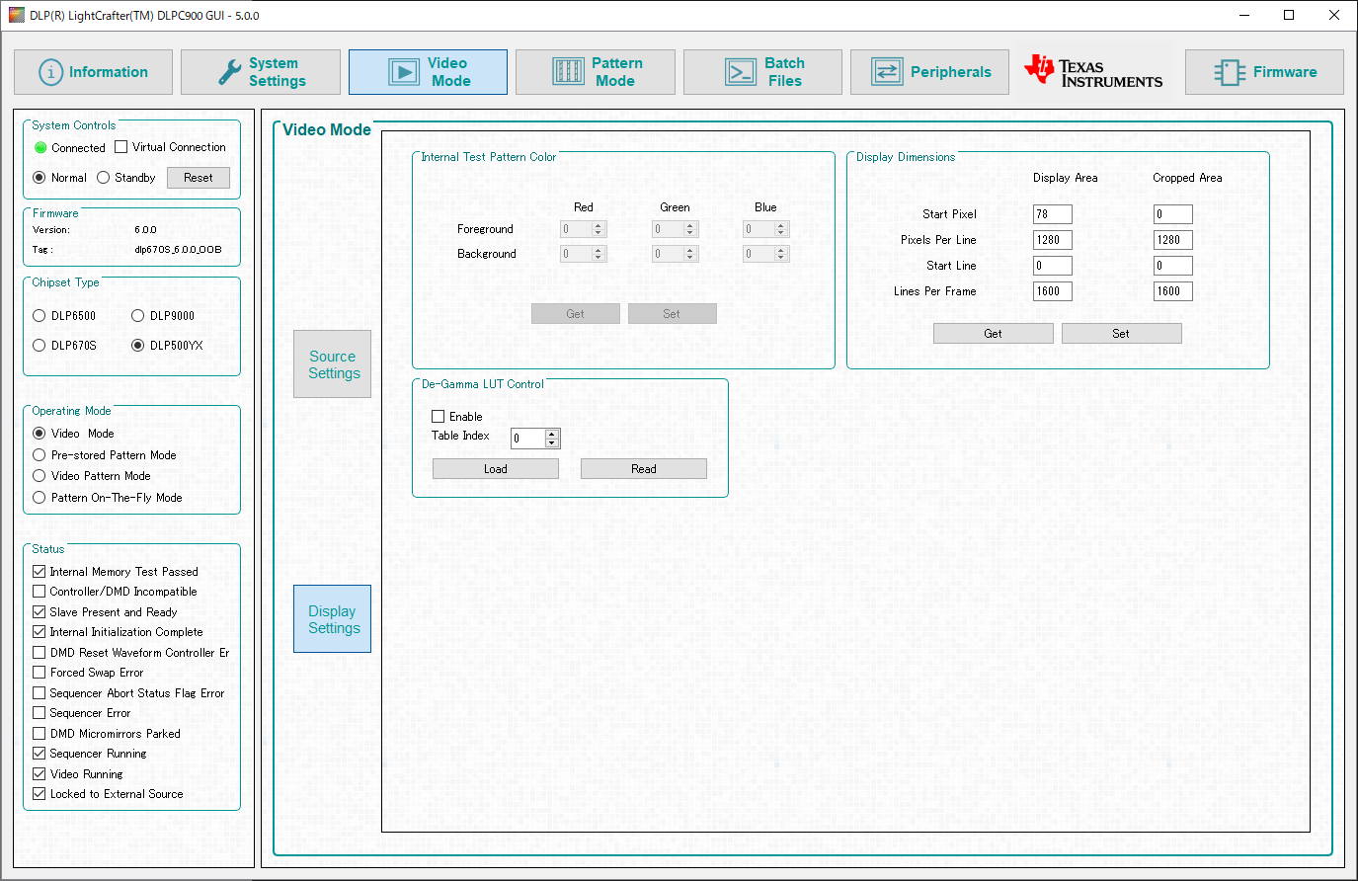Enable the Virtual Connection checkbox
Screen dimensions: 1358x881
pyautogui.click(x=121, y=147)
